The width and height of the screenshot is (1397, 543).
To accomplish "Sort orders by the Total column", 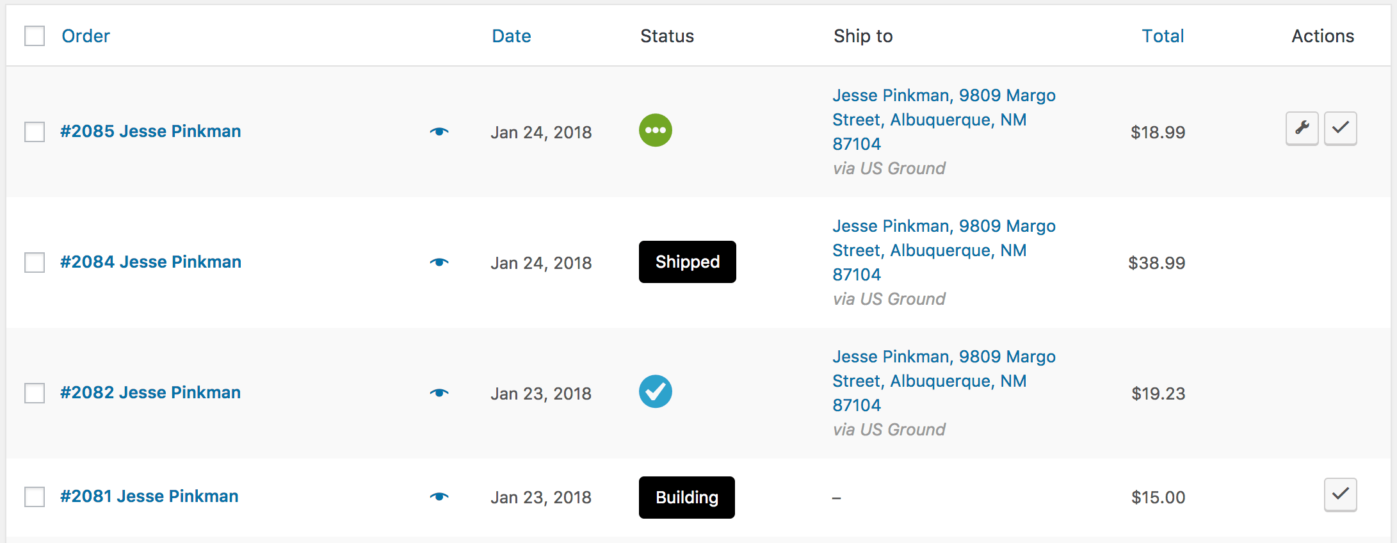I will click(x=1163, y=36).
